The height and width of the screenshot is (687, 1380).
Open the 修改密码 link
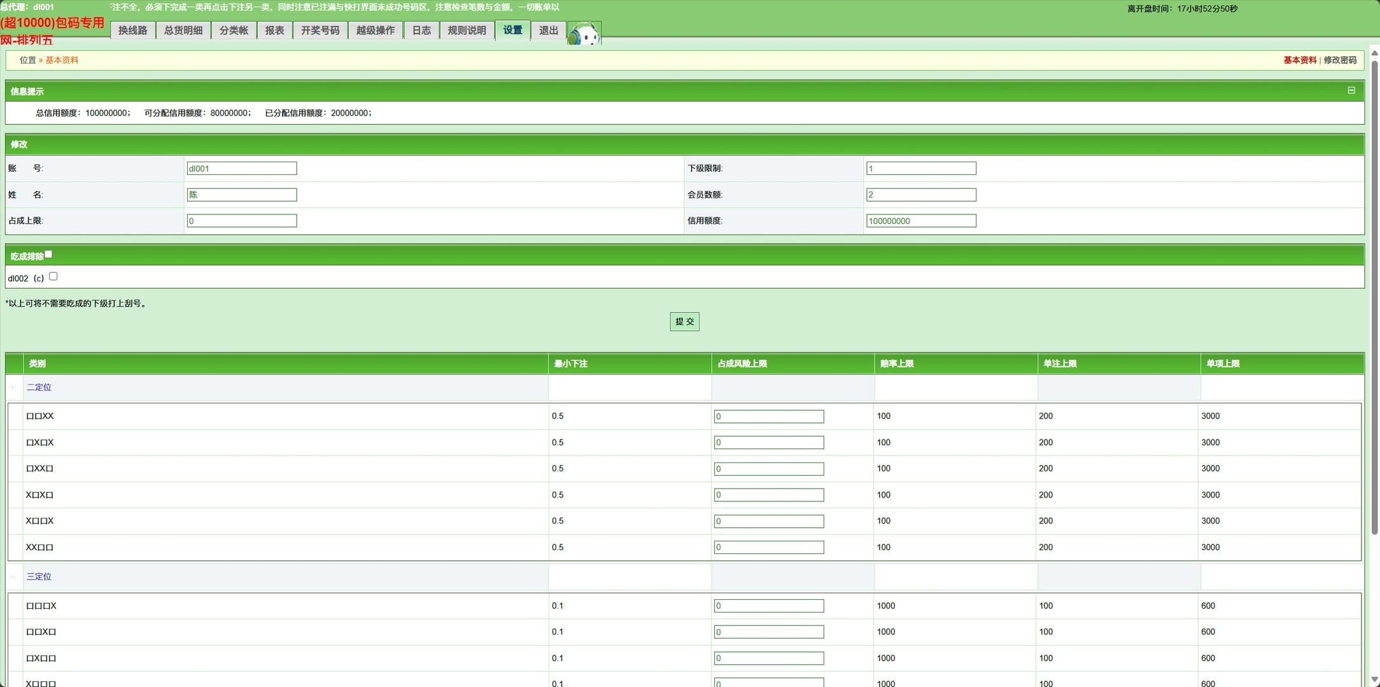(x=1340, y=60)
